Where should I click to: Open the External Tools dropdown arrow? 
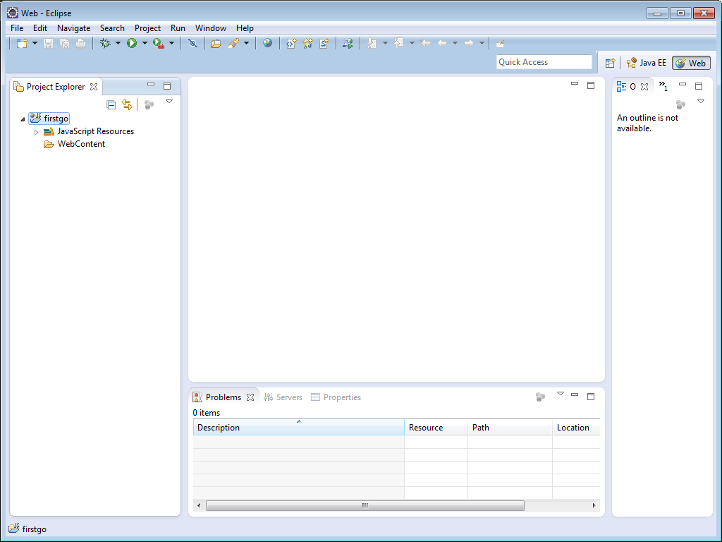(x=172, y=43)
